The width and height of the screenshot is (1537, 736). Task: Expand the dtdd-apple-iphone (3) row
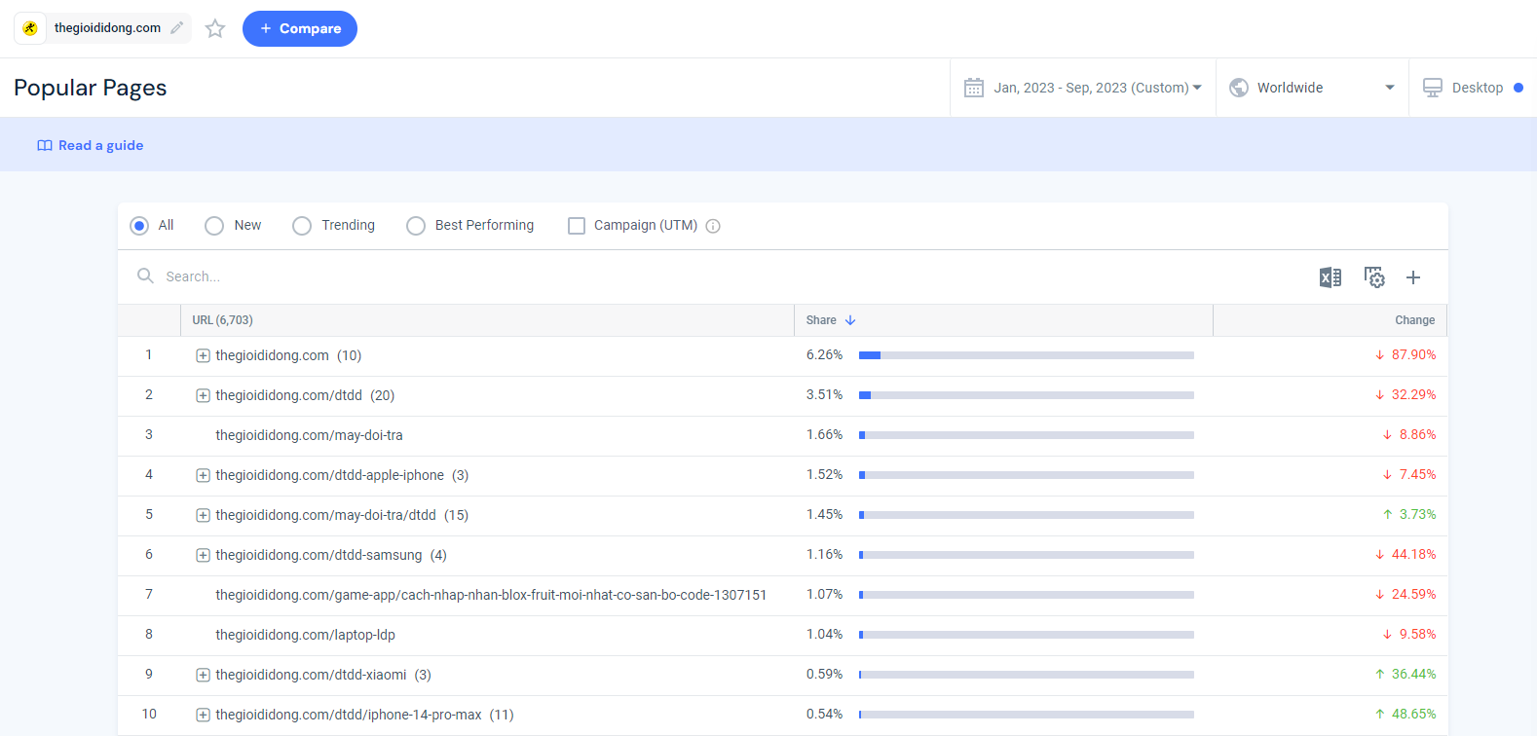point(203,476)
